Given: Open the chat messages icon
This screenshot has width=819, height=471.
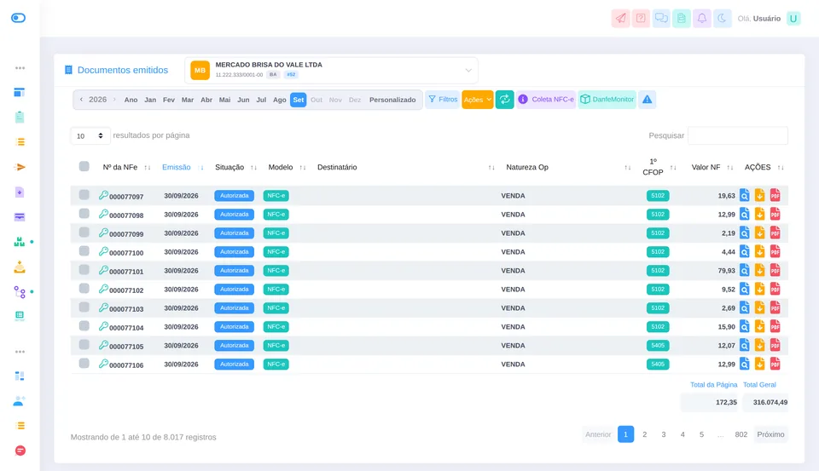Looking at the screenshot, I should (661, 18).
